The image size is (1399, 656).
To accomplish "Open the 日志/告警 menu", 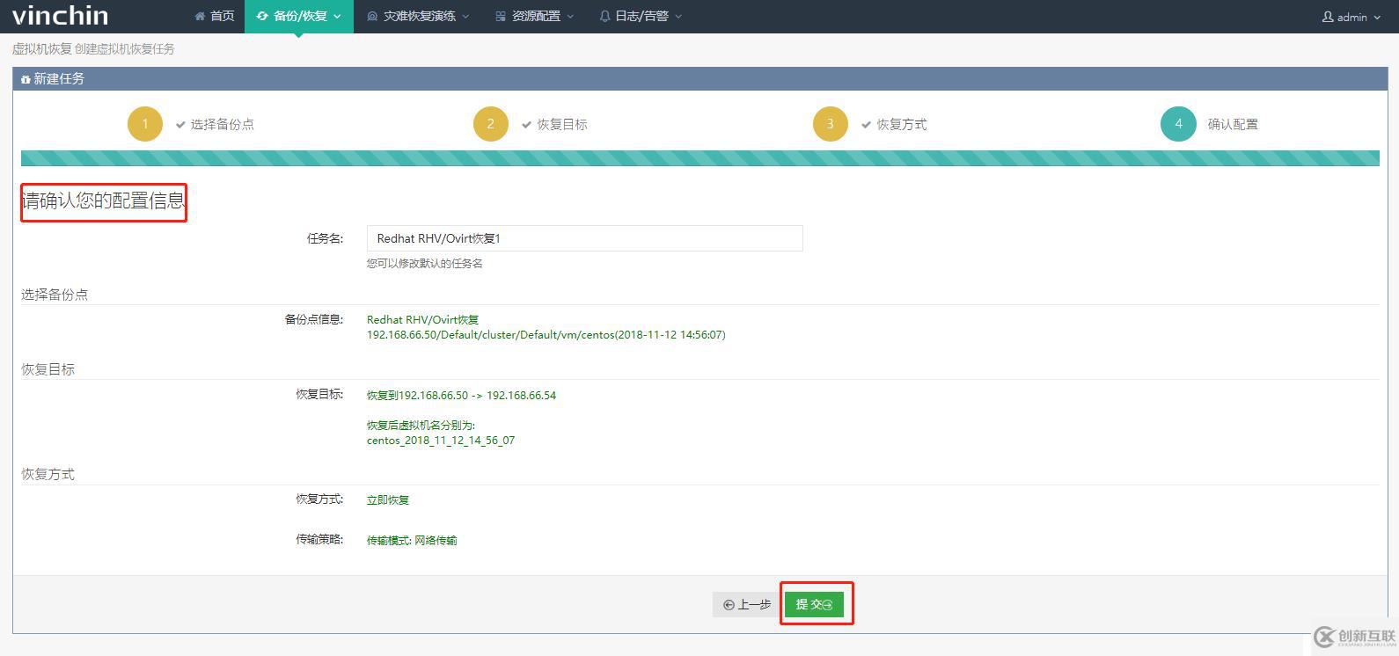I will 640,16.
